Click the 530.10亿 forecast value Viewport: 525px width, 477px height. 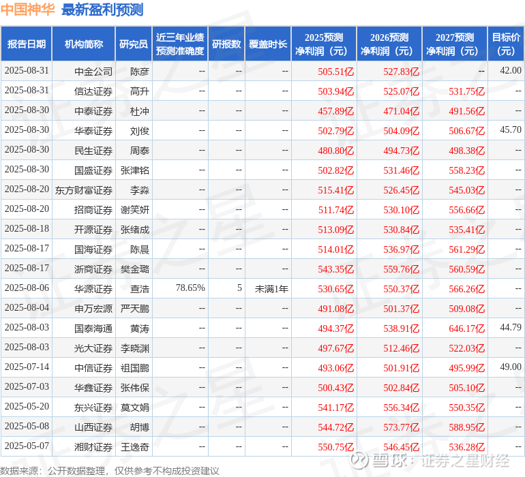401,210
